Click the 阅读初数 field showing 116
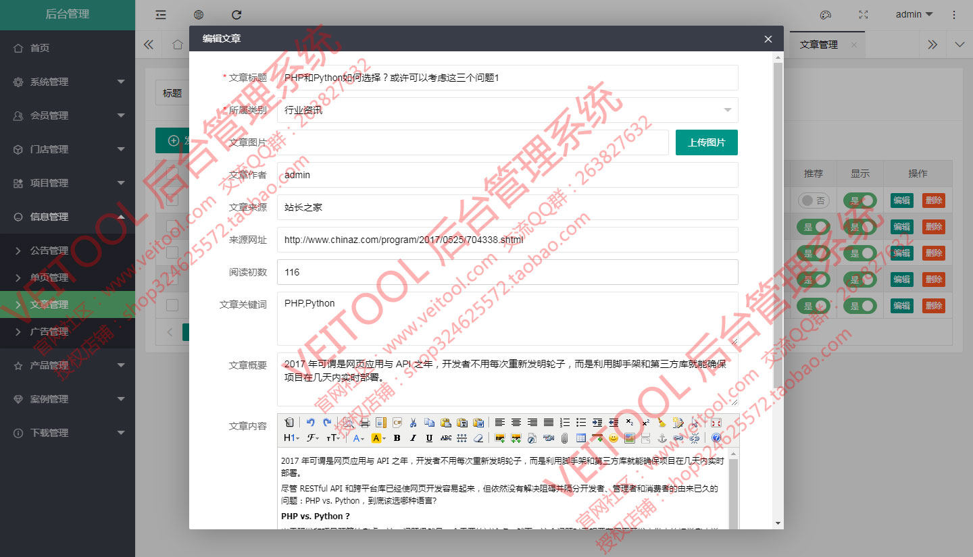Viewport: 973px width, 557px height. pyautogui.click(x=507, y=272)
